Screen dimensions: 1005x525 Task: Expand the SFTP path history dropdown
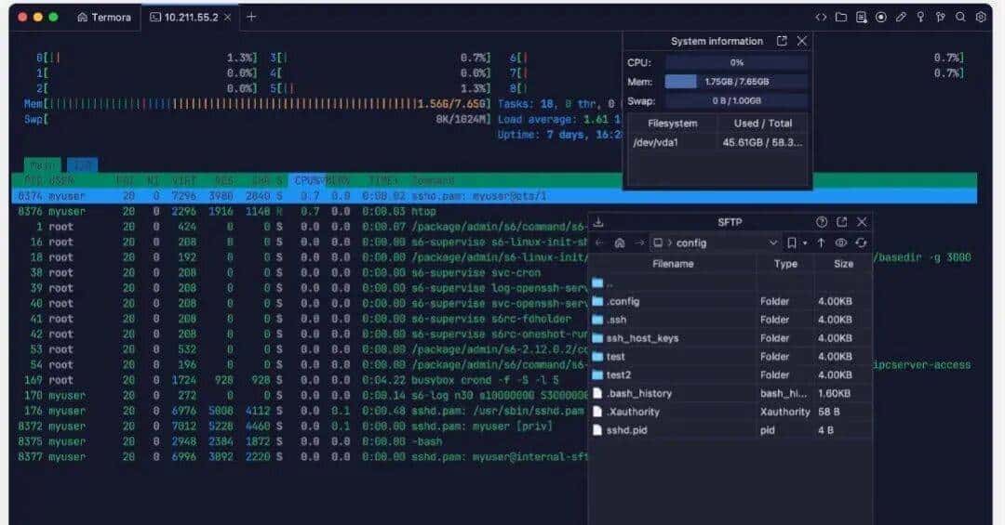tap(773, 243)
